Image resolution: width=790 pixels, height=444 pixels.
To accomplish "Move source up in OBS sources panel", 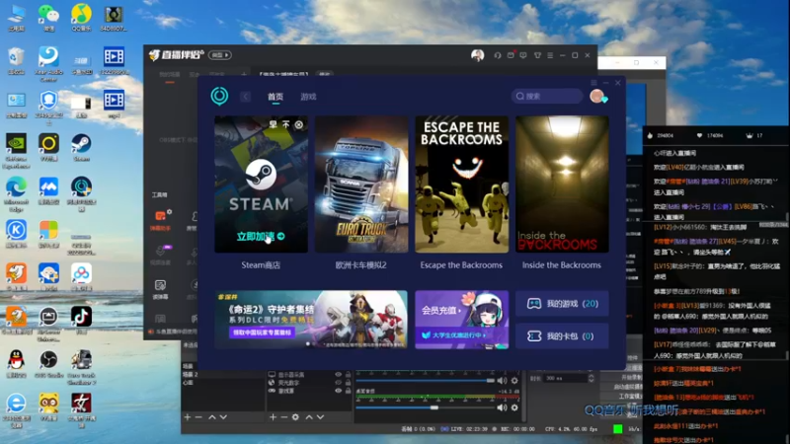I will [309, 416].
